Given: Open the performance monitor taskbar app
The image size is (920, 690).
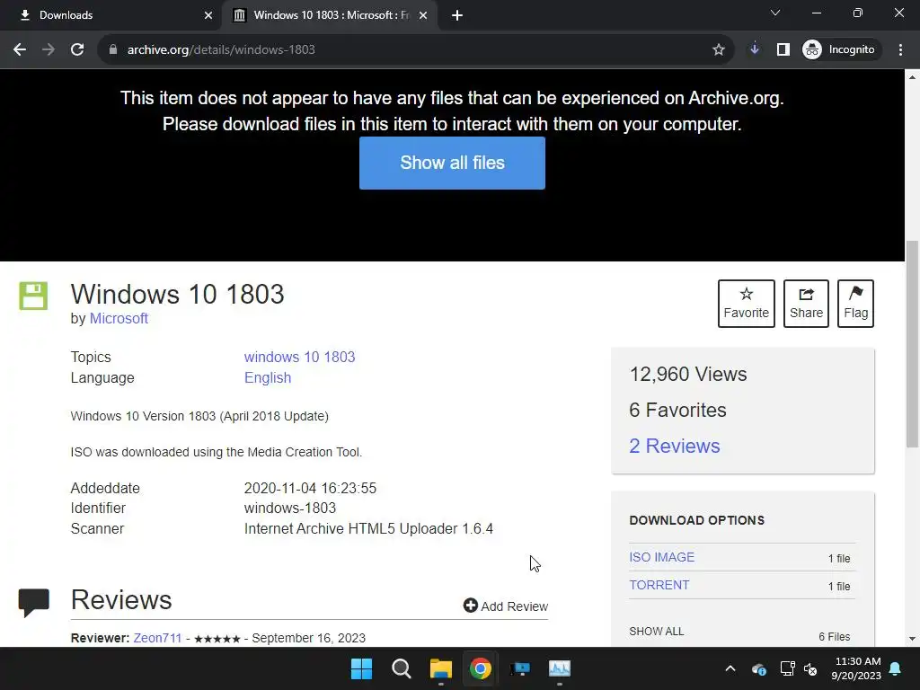Looking at the screenshot, I should click(x=559, y=668).
